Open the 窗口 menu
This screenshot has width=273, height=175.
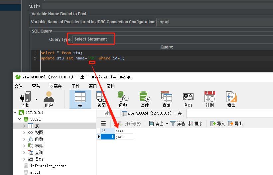[93, 86]
